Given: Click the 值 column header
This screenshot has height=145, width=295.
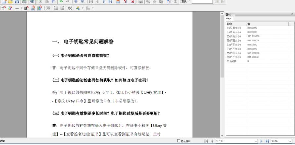Looking at the screenshot, I should tap(268, 24).
